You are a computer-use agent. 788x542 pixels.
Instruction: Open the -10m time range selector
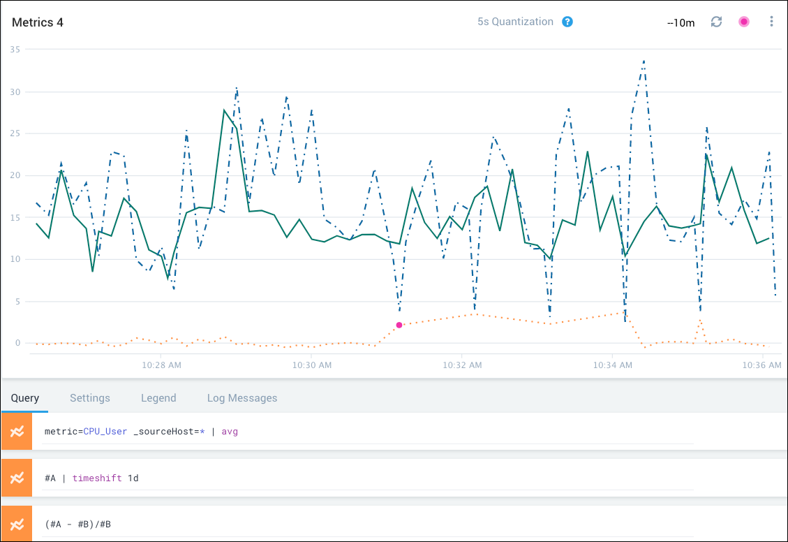click(681, 22)
